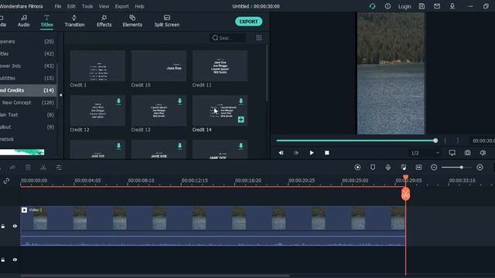
Task: Open the Audio tab
Action: [24, 21]
